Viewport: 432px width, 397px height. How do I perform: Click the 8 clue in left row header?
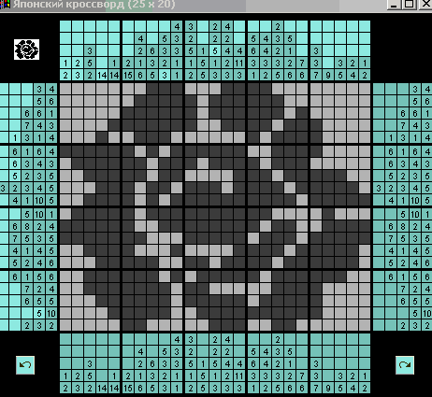27,226
